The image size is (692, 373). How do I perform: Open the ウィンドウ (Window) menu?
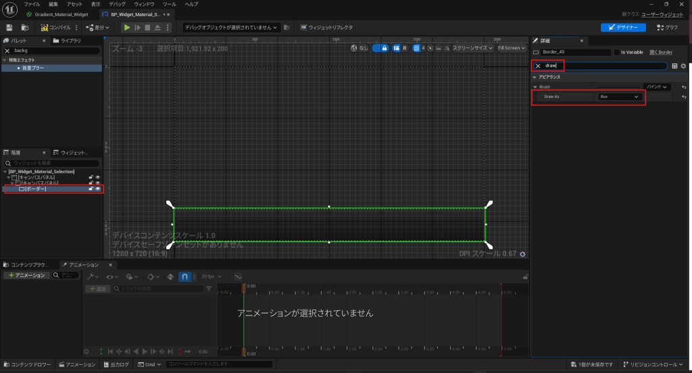pos(144,4)
